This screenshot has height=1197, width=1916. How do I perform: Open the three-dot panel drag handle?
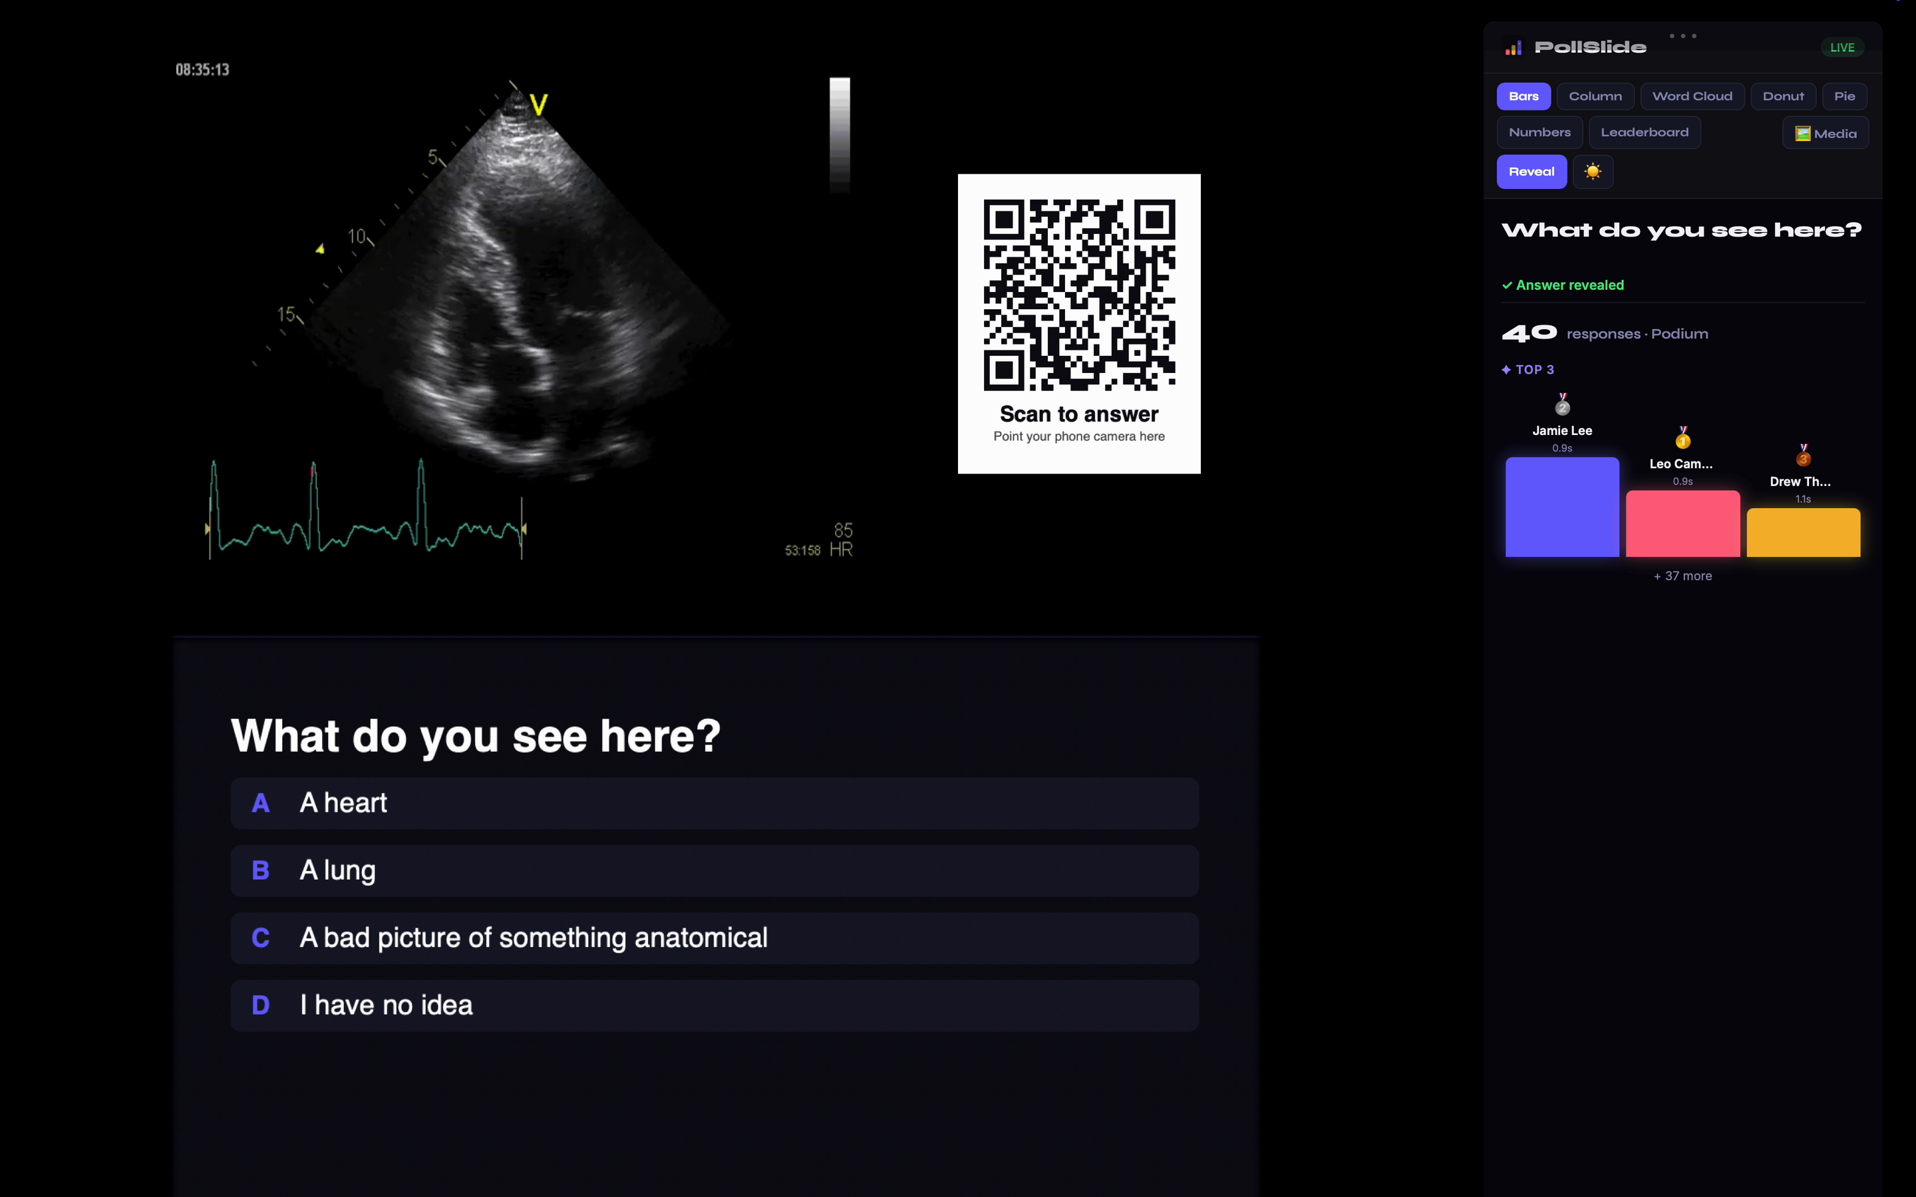coord(1682,36)
